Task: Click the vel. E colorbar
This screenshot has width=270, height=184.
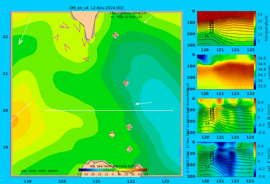Action: point(255,159)
